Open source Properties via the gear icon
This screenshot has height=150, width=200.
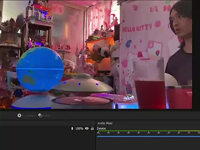click(19, 115)
